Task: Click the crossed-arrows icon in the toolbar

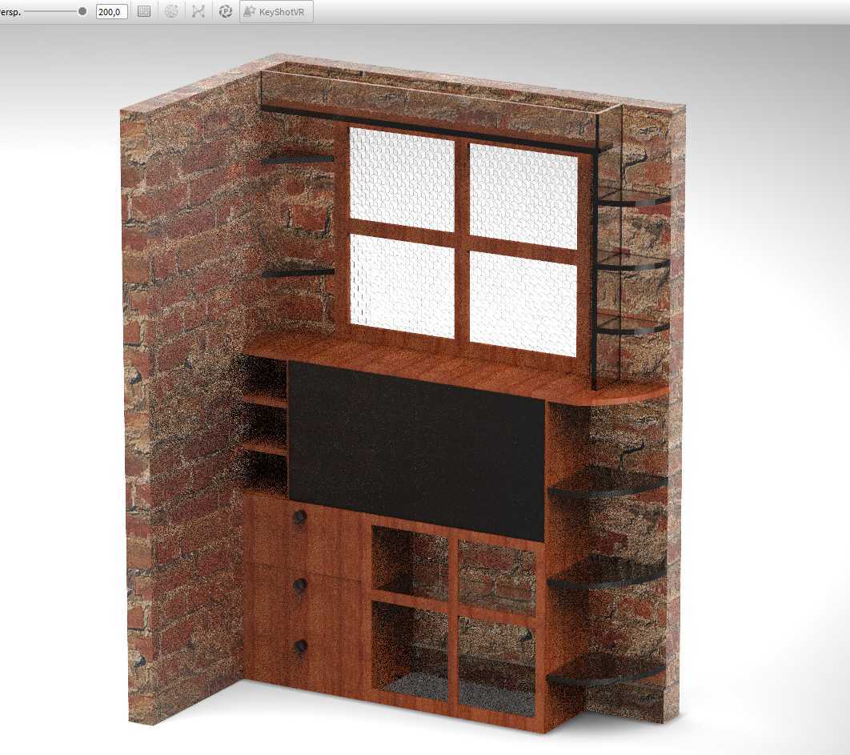Action: tap(198, 11)
